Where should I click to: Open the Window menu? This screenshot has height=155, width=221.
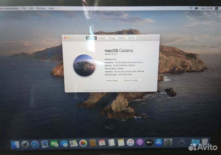point(41,9)
